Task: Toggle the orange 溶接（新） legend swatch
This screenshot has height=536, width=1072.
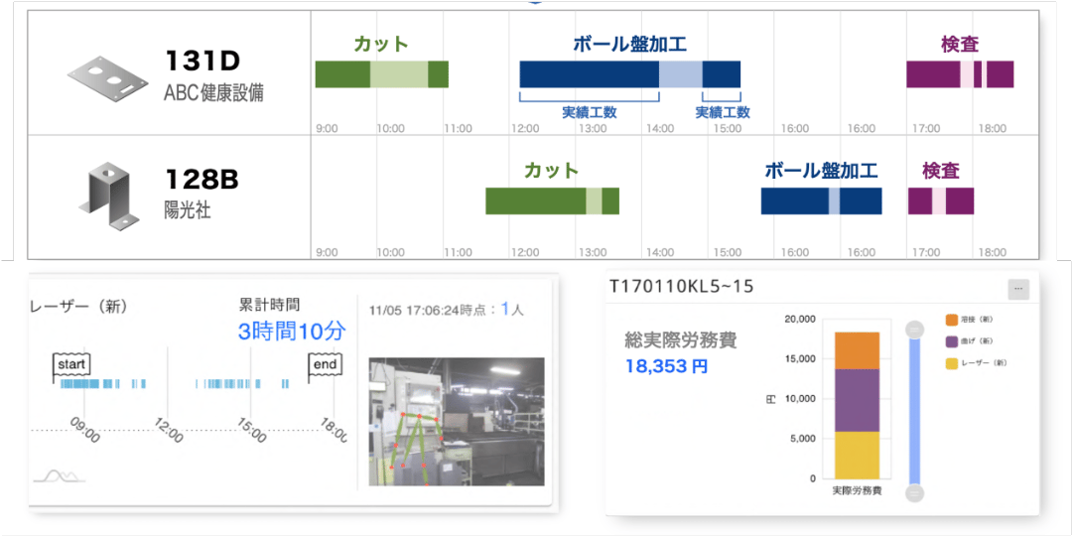Action: pos(952,320)
